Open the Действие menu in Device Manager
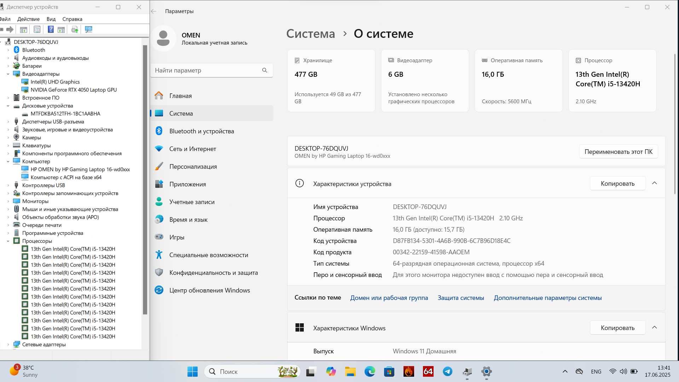The height and width of the screenshot is (382, 679). [28, 19]
